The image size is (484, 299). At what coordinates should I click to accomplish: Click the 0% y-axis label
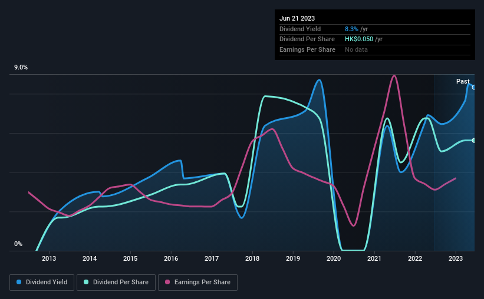click(x=18, y=244)
